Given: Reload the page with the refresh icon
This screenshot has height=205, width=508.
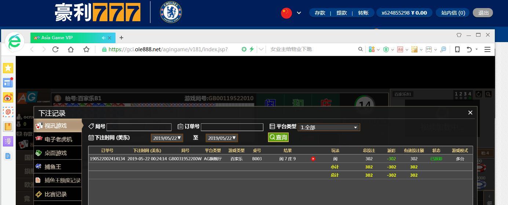Looking at the screenshot, I should click(55, 49).
